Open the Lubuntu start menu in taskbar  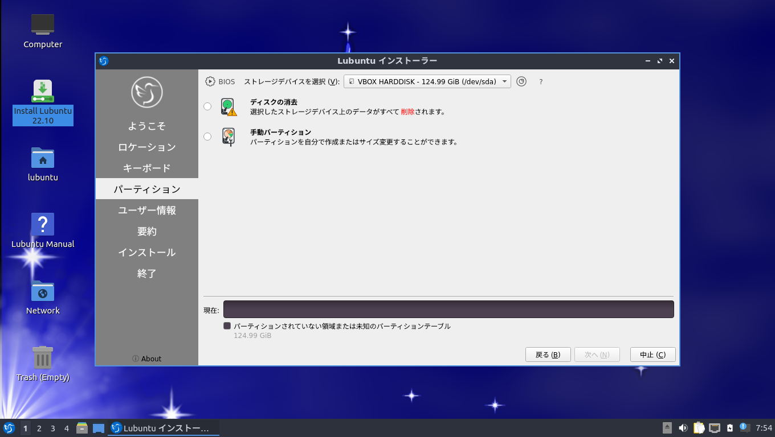pyautogui.click(x=9, y=428)
